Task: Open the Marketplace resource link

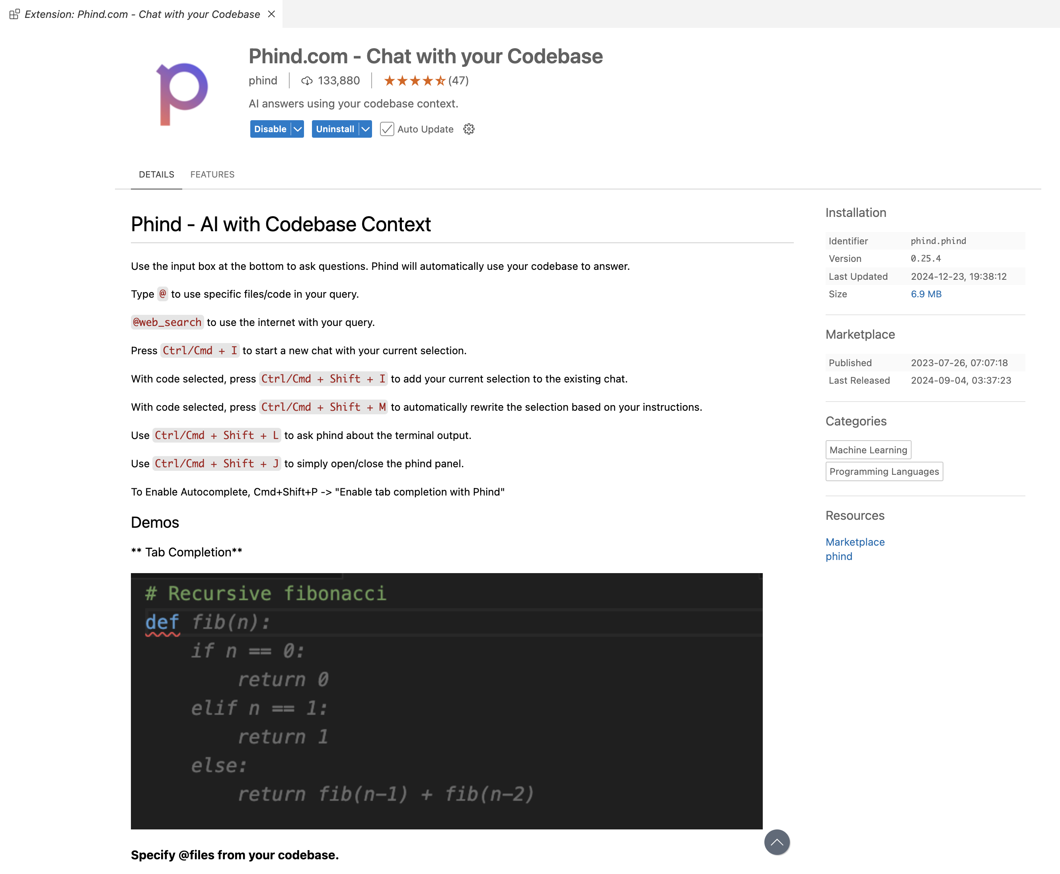Action: [855, 542]
